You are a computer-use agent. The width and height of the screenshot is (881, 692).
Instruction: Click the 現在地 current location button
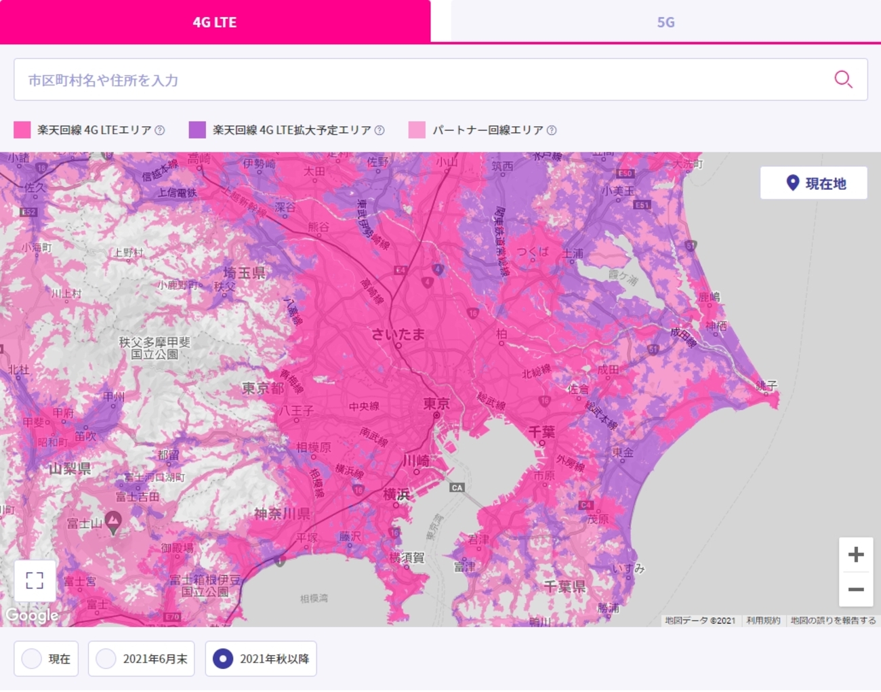[x=814, y=183]
